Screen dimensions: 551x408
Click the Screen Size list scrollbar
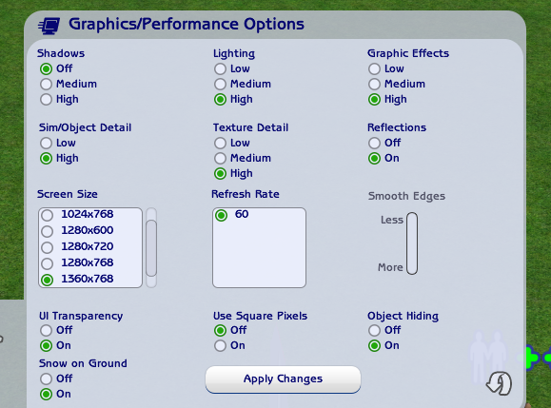pos(151,248)
